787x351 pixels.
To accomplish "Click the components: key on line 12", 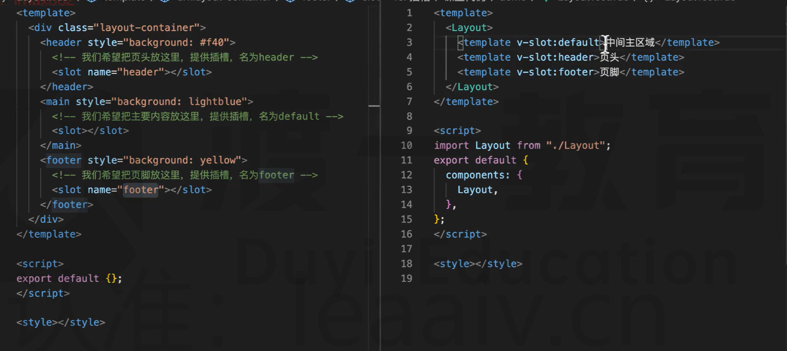I will tap(478, 175).
